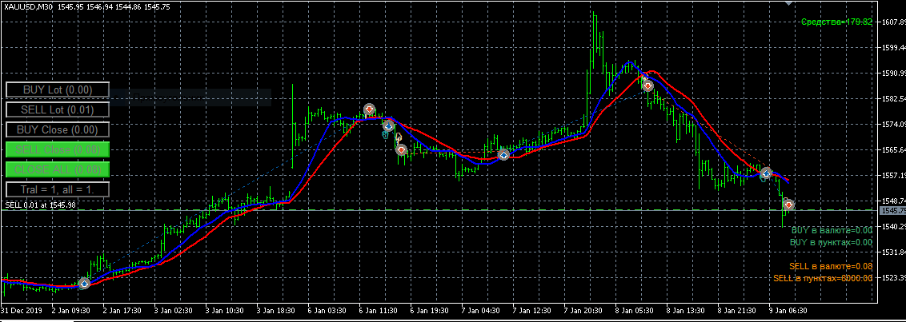The image size is (906, 322).
Task: Click orange hand icon above lower 6 Jan sell arrow
Action: [x=398, y=137]
